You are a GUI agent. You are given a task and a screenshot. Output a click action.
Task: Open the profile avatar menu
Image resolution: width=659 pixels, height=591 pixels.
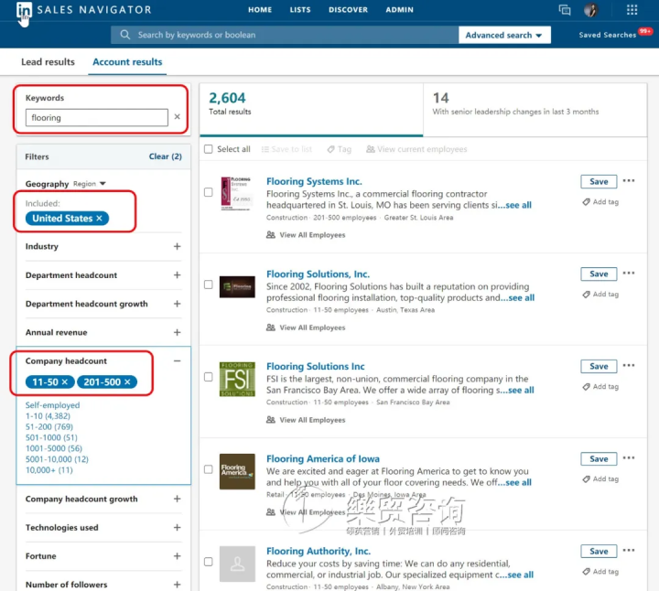point(591,10)
